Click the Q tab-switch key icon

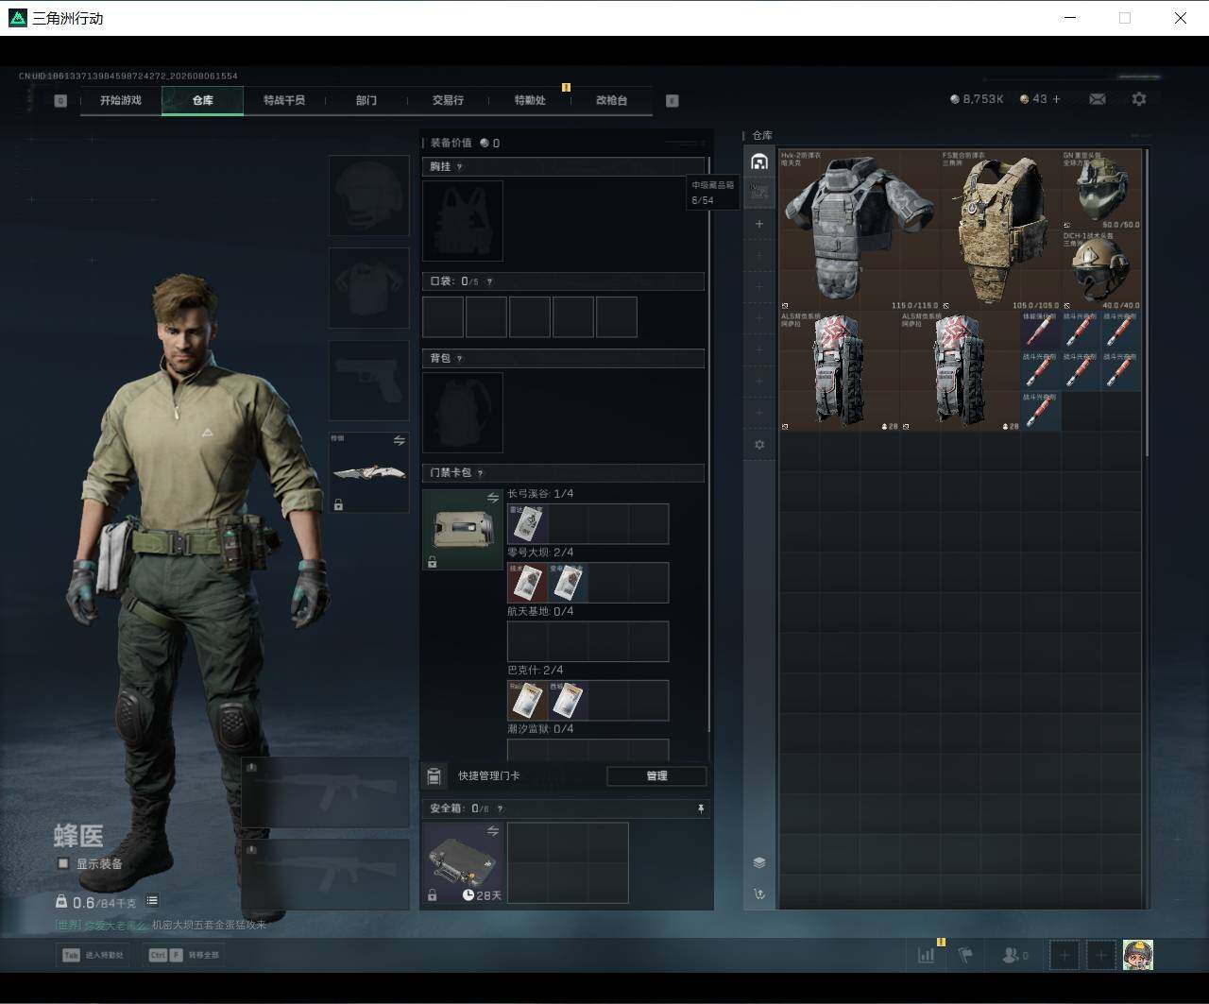pos(60,100)
